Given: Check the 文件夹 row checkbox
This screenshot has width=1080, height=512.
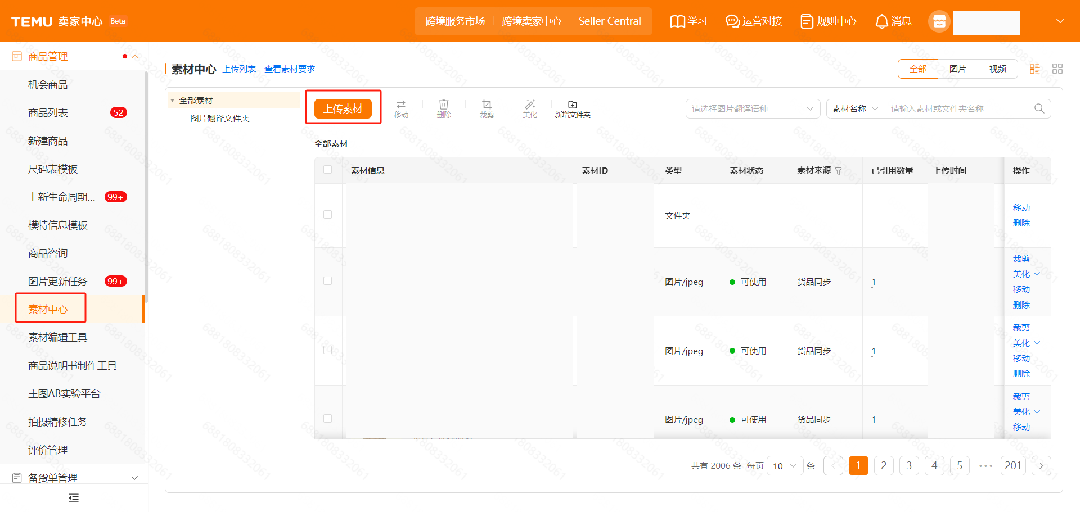Looking at the screenshot, I should pyautogui.click(x=328, y=215).
